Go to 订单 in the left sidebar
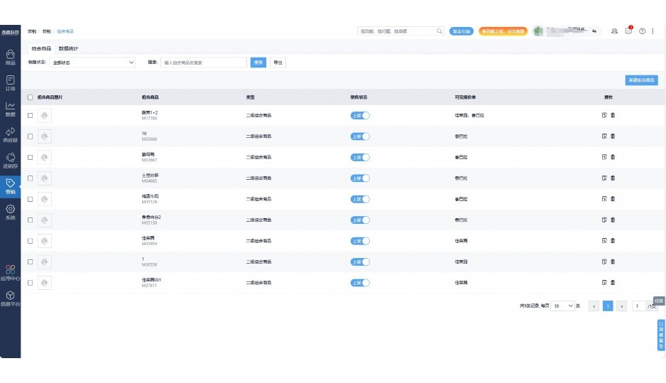 point(10,83)
